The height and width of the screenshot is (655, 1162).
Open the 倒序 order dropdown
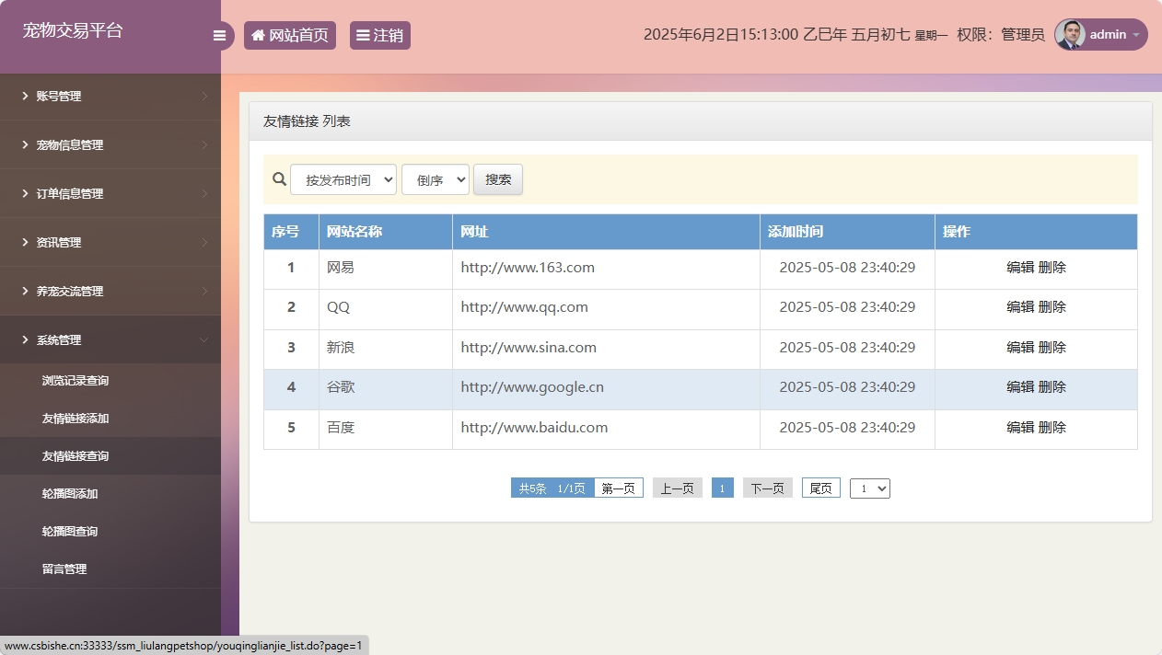click(x=435, y=179)
